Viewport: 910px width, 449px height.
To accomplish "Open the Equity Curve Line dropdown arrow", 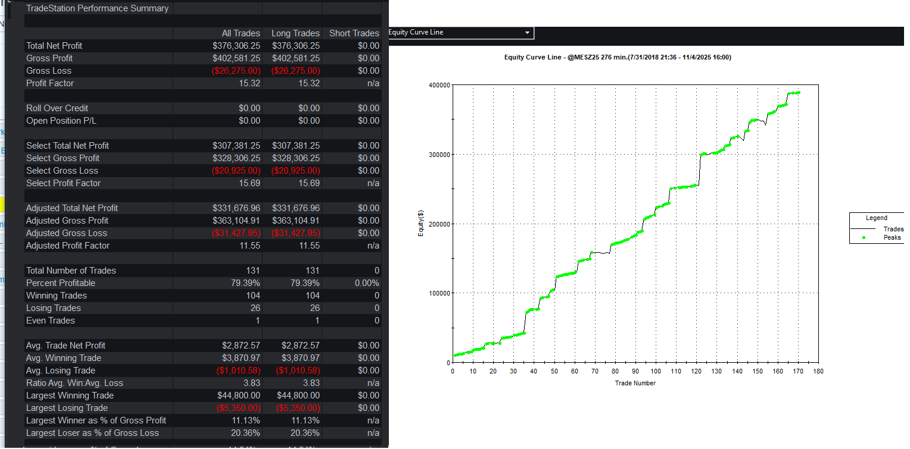I will [527, 33].
